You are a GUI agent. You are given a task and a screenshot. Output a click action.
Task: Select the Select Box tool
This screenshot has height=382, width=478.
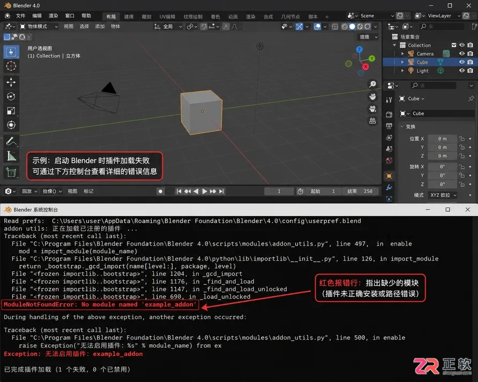coord(11,52)
